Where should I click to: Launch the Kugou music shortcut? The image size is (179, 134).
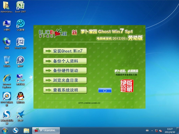(20, 61)
